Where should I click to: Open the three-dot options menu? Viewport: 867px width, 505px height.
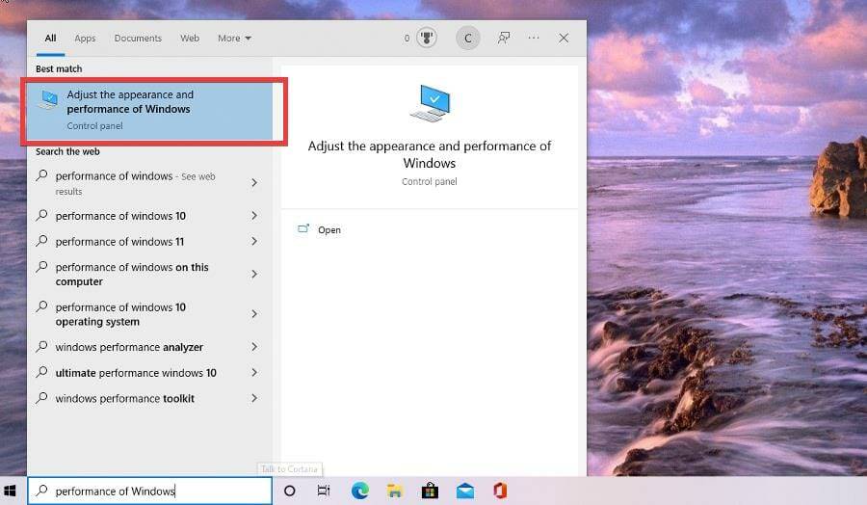533,39
